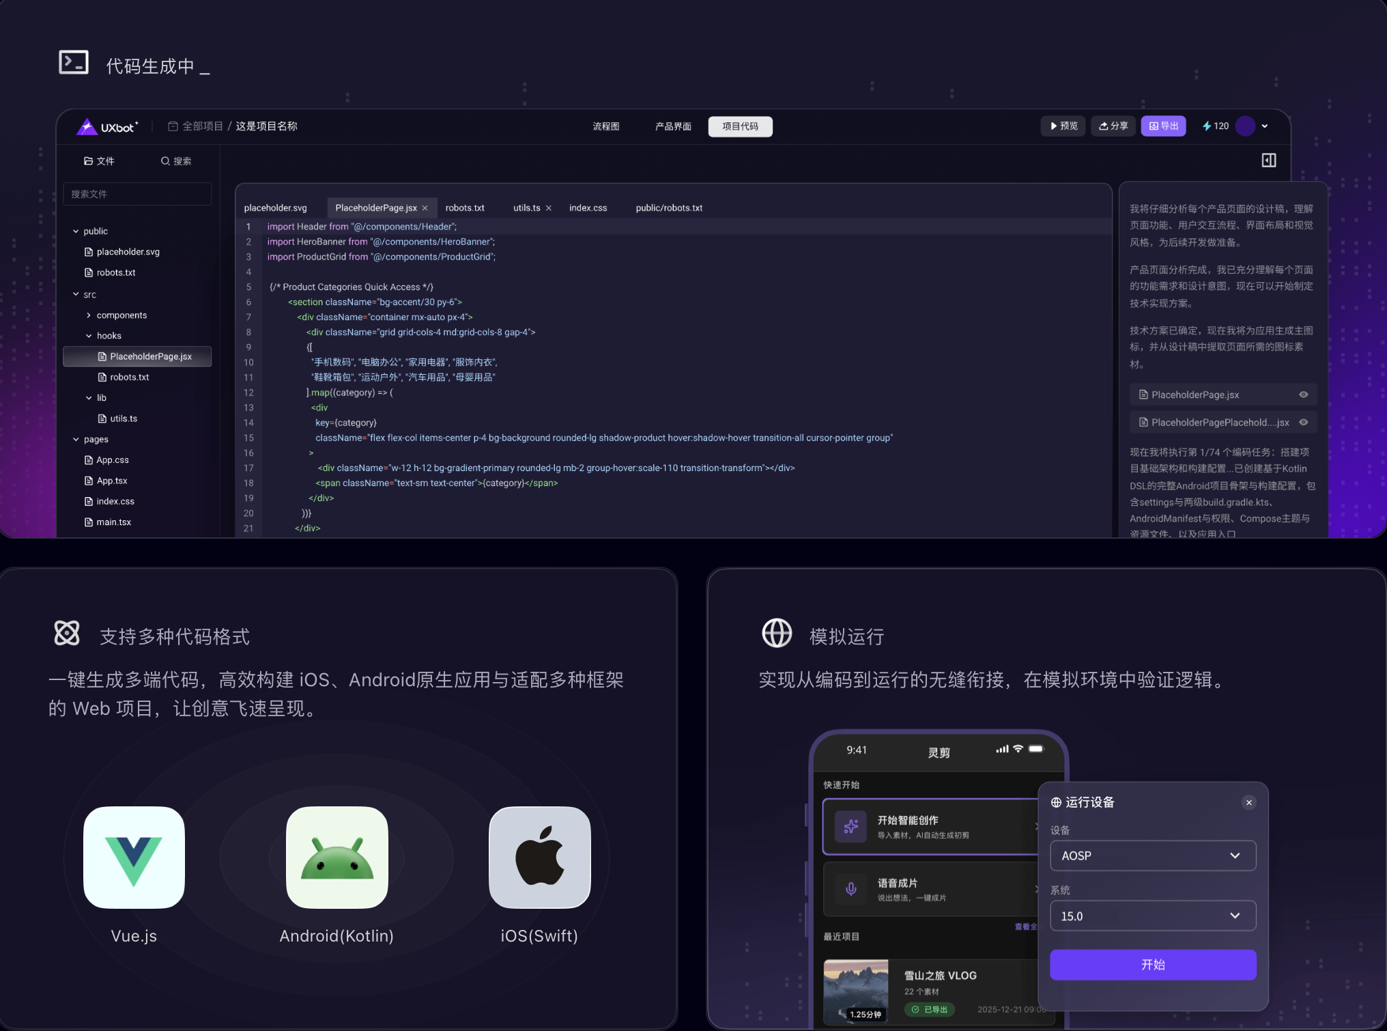Image resolution: width=1387 pixels, height=1031 pixels.
Task: Click the UXbot logo icon
Action: pyautogui.click(x=87, y=126)
